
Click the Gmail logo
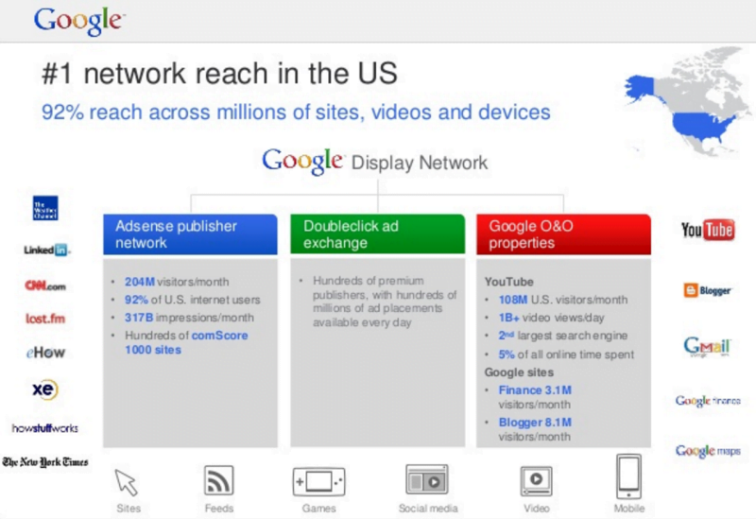(x=707, y=347)
